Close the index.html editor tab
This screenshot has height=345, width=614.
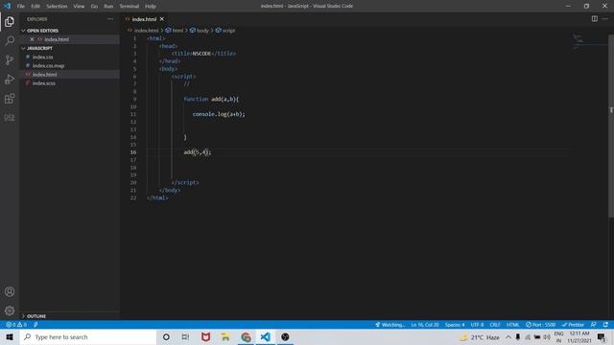[x=162, y=19]
